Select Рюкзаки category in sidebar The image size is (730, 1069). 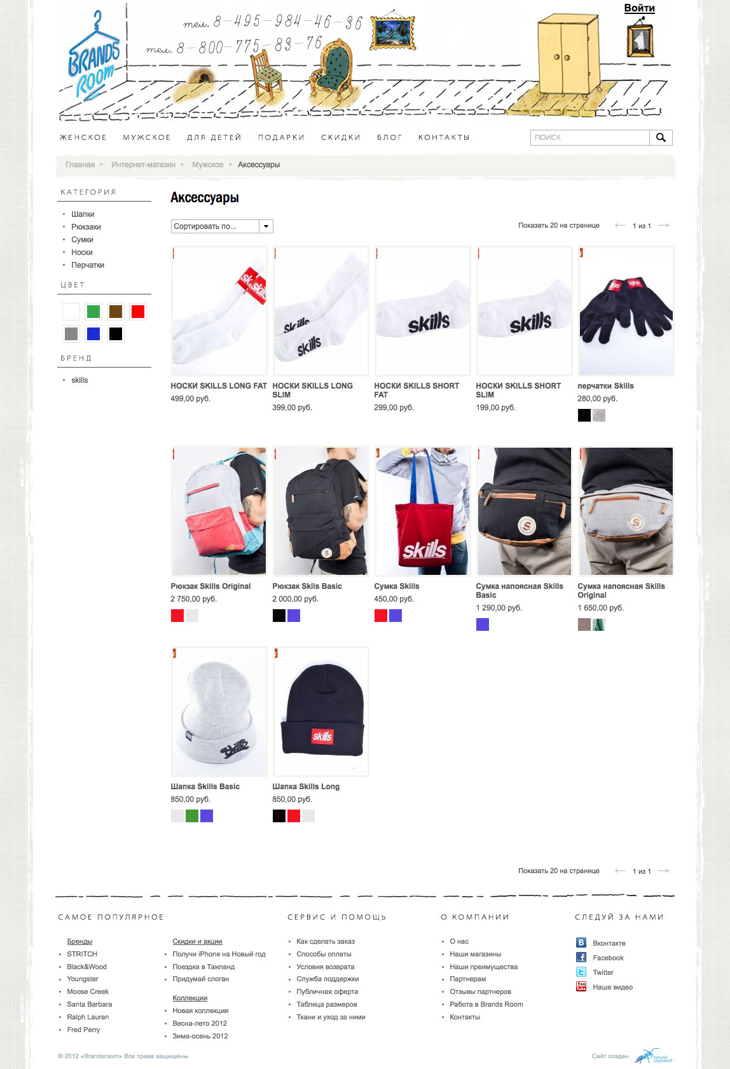(86, 227)
